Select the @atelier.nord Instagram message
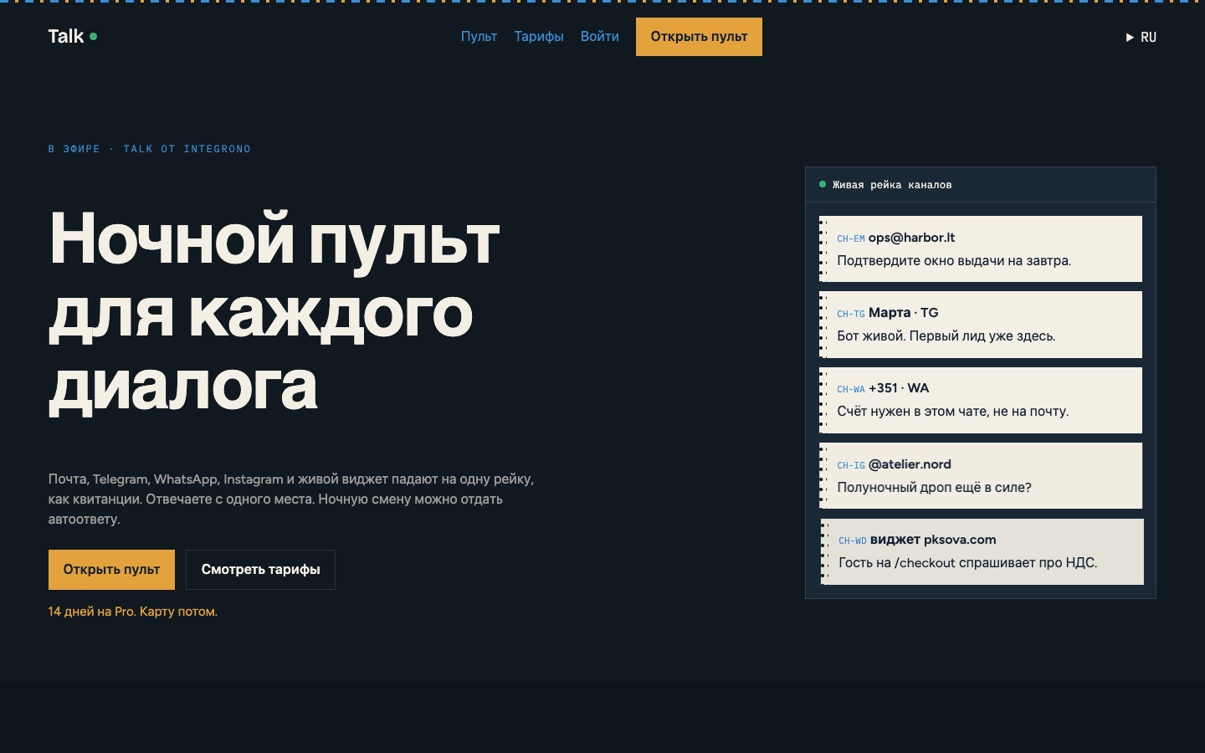This screenshot has width=1205, height=753. click(981, 475)
